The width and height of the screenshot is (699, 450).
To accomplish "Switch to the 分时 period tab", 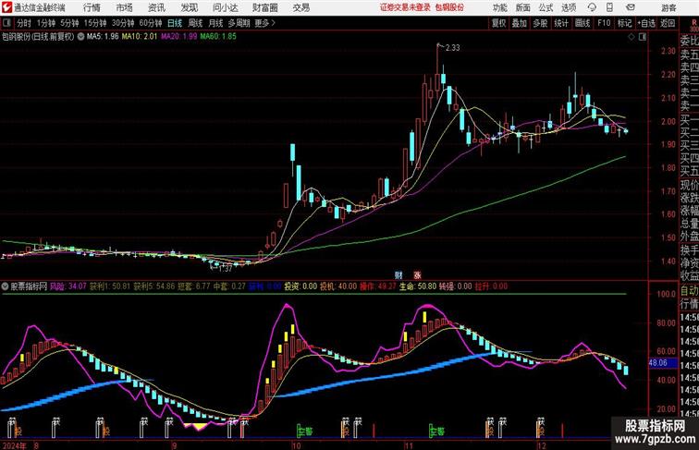I will (x=24, y=23).
